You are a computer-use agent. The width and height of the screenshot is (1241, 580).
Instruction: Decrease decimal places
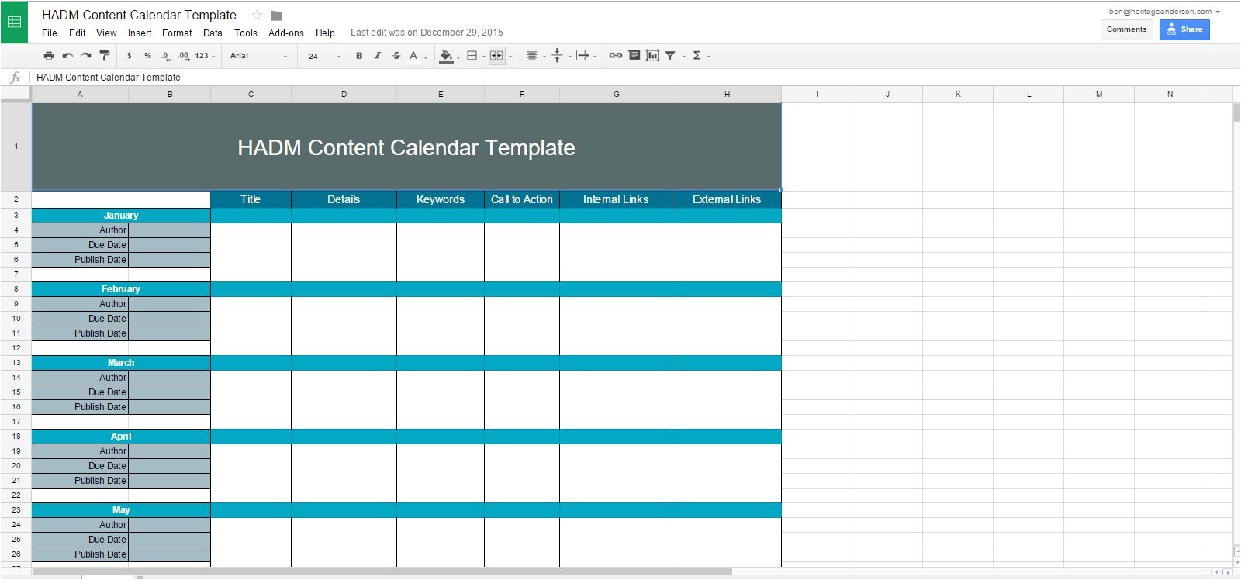tap(165, 56)
